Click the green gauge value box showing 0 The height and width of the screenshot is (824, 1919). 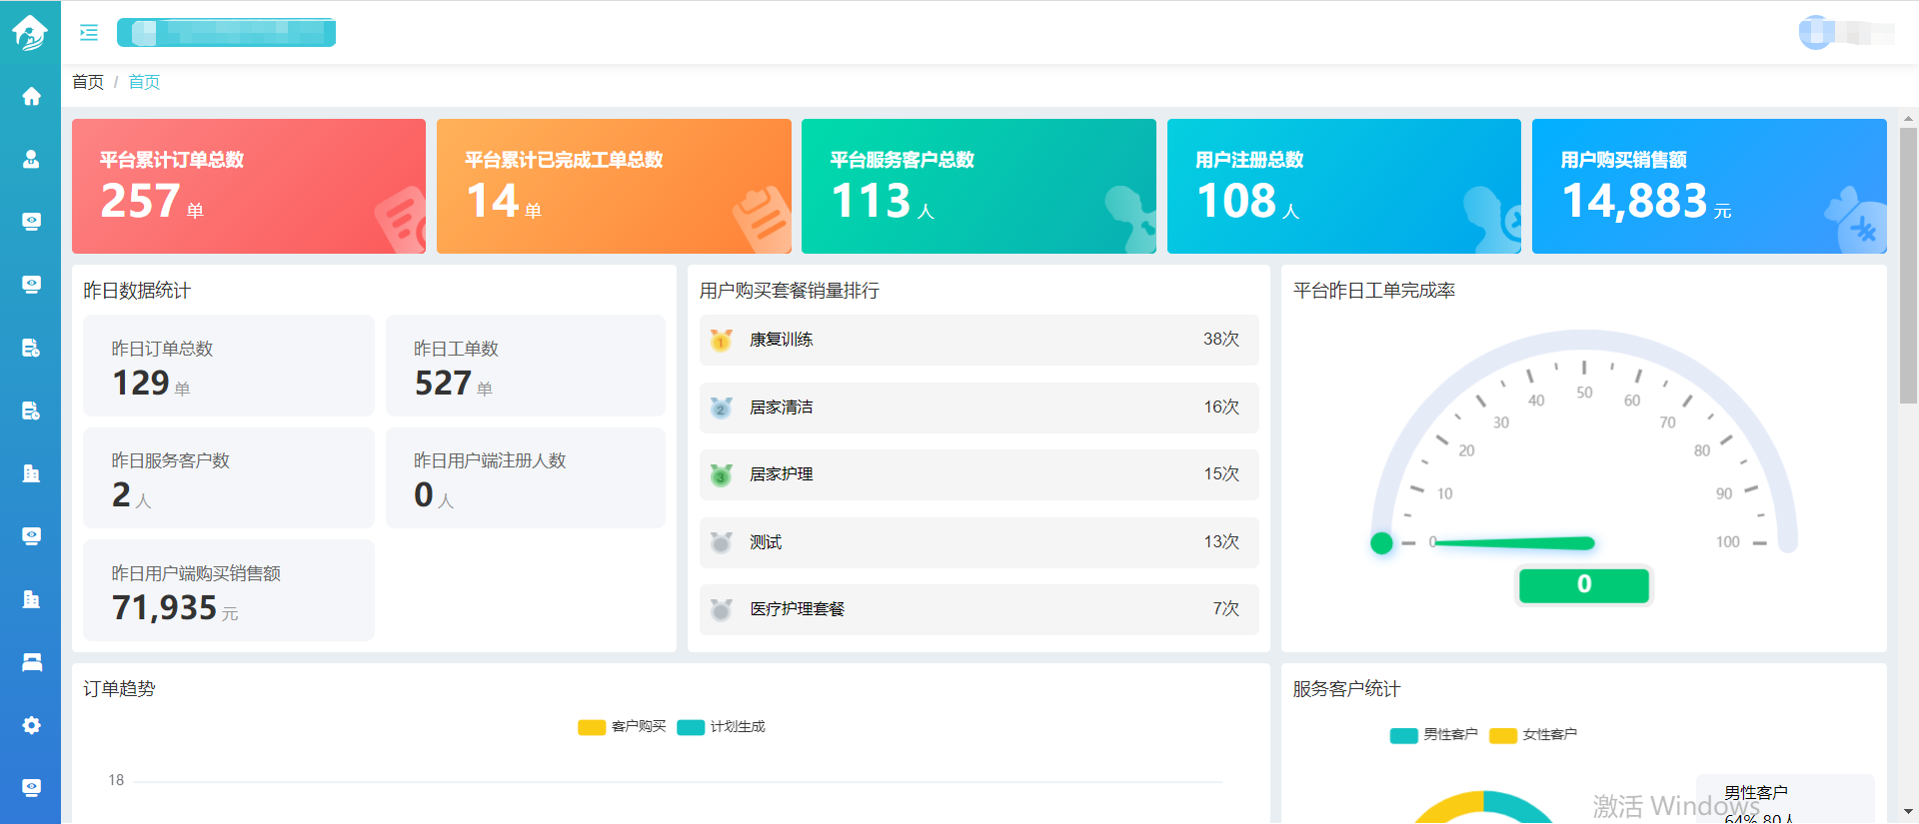pyautogui.click(x=1584, y=585)
